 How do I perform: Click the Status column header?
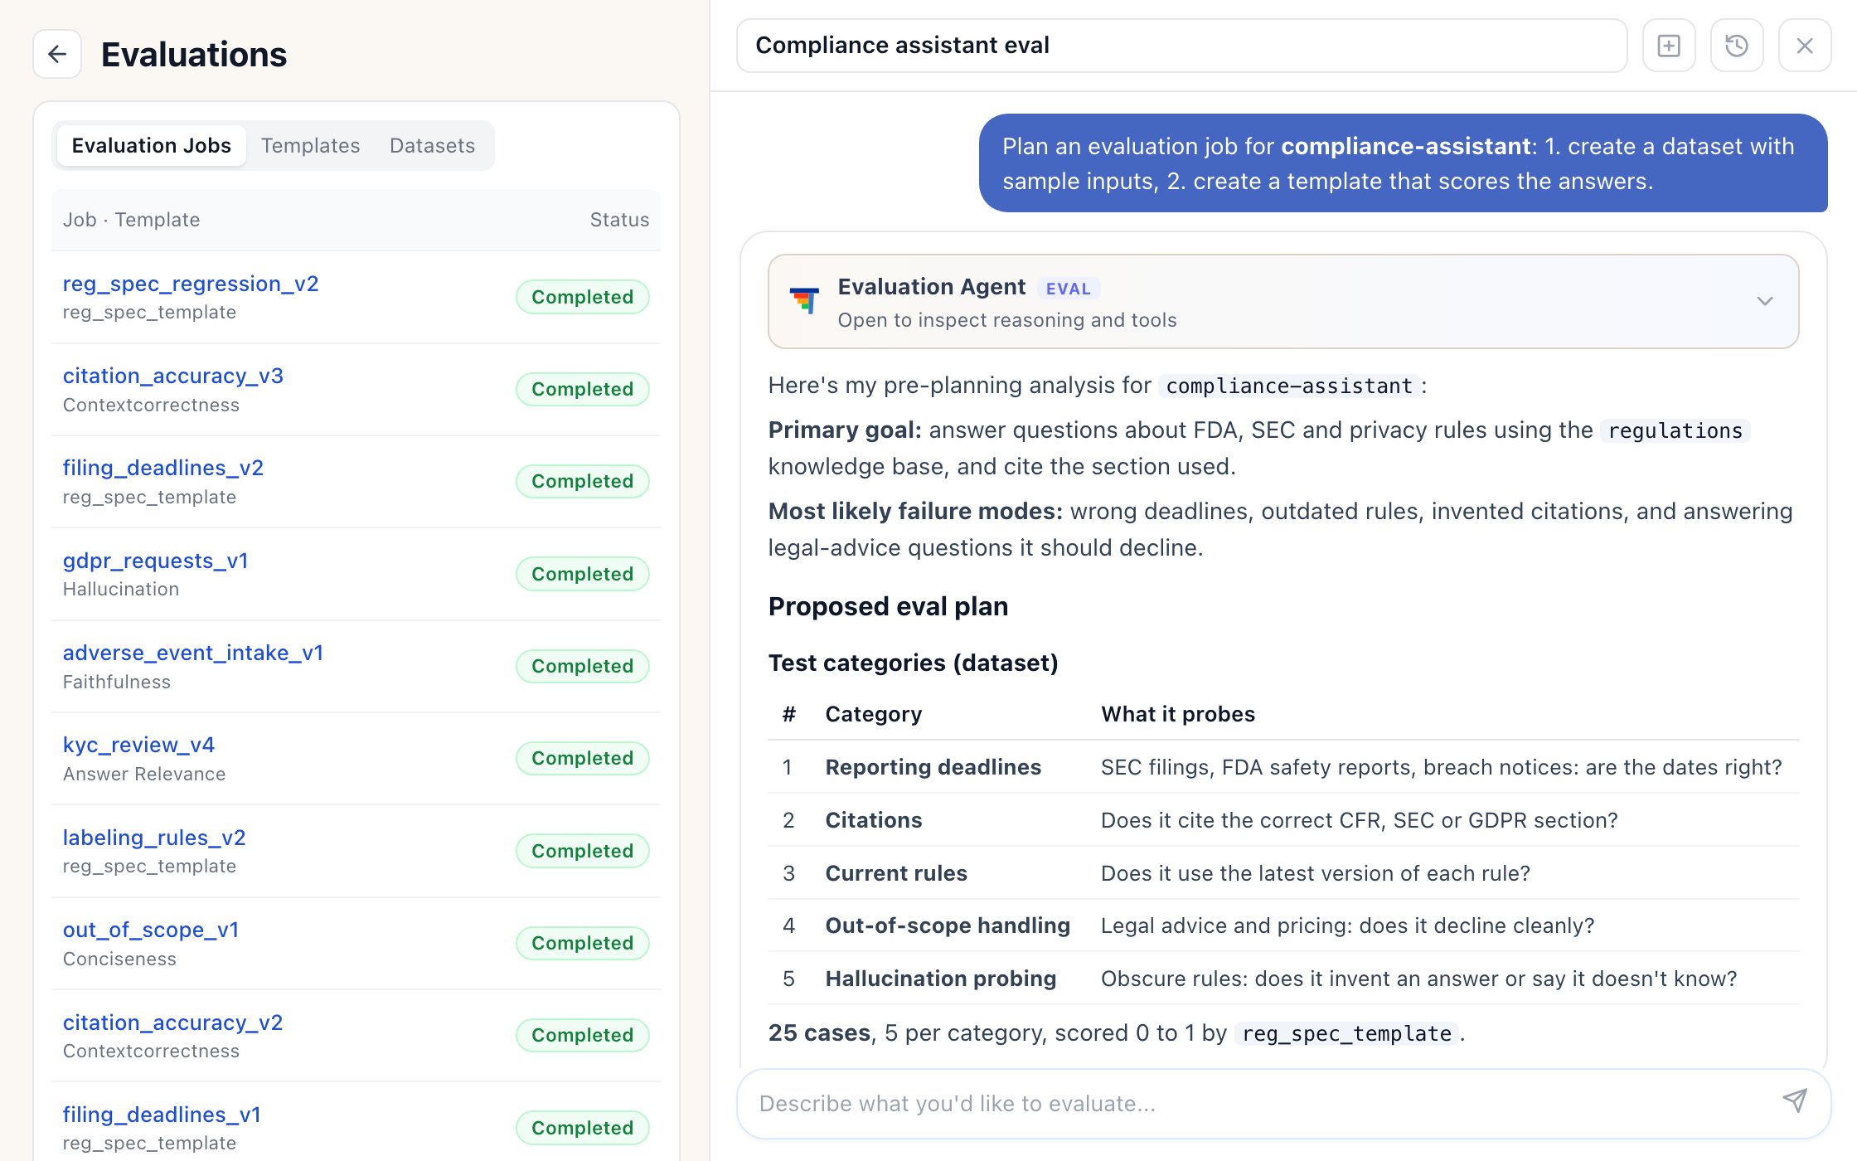[619, 220]
